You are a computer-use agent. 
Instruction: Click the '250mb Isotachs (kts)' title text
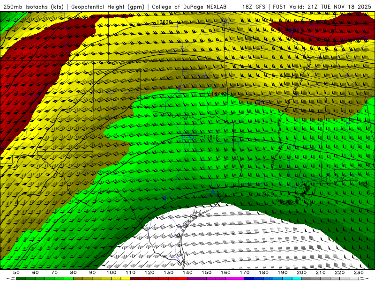point(33,7)
